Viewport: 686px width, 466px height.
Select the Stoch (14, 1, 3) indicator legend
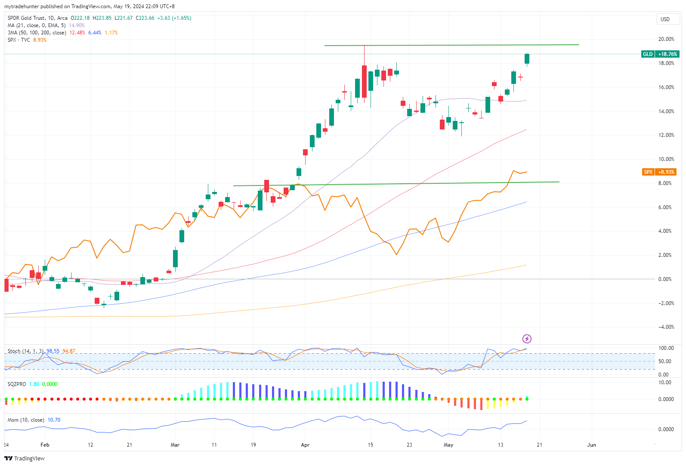(x=25, y=351)
